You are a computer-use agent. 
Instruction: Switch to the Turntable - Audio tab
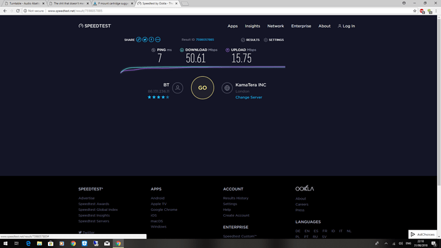pyautogui.click(x=24, y=3)
